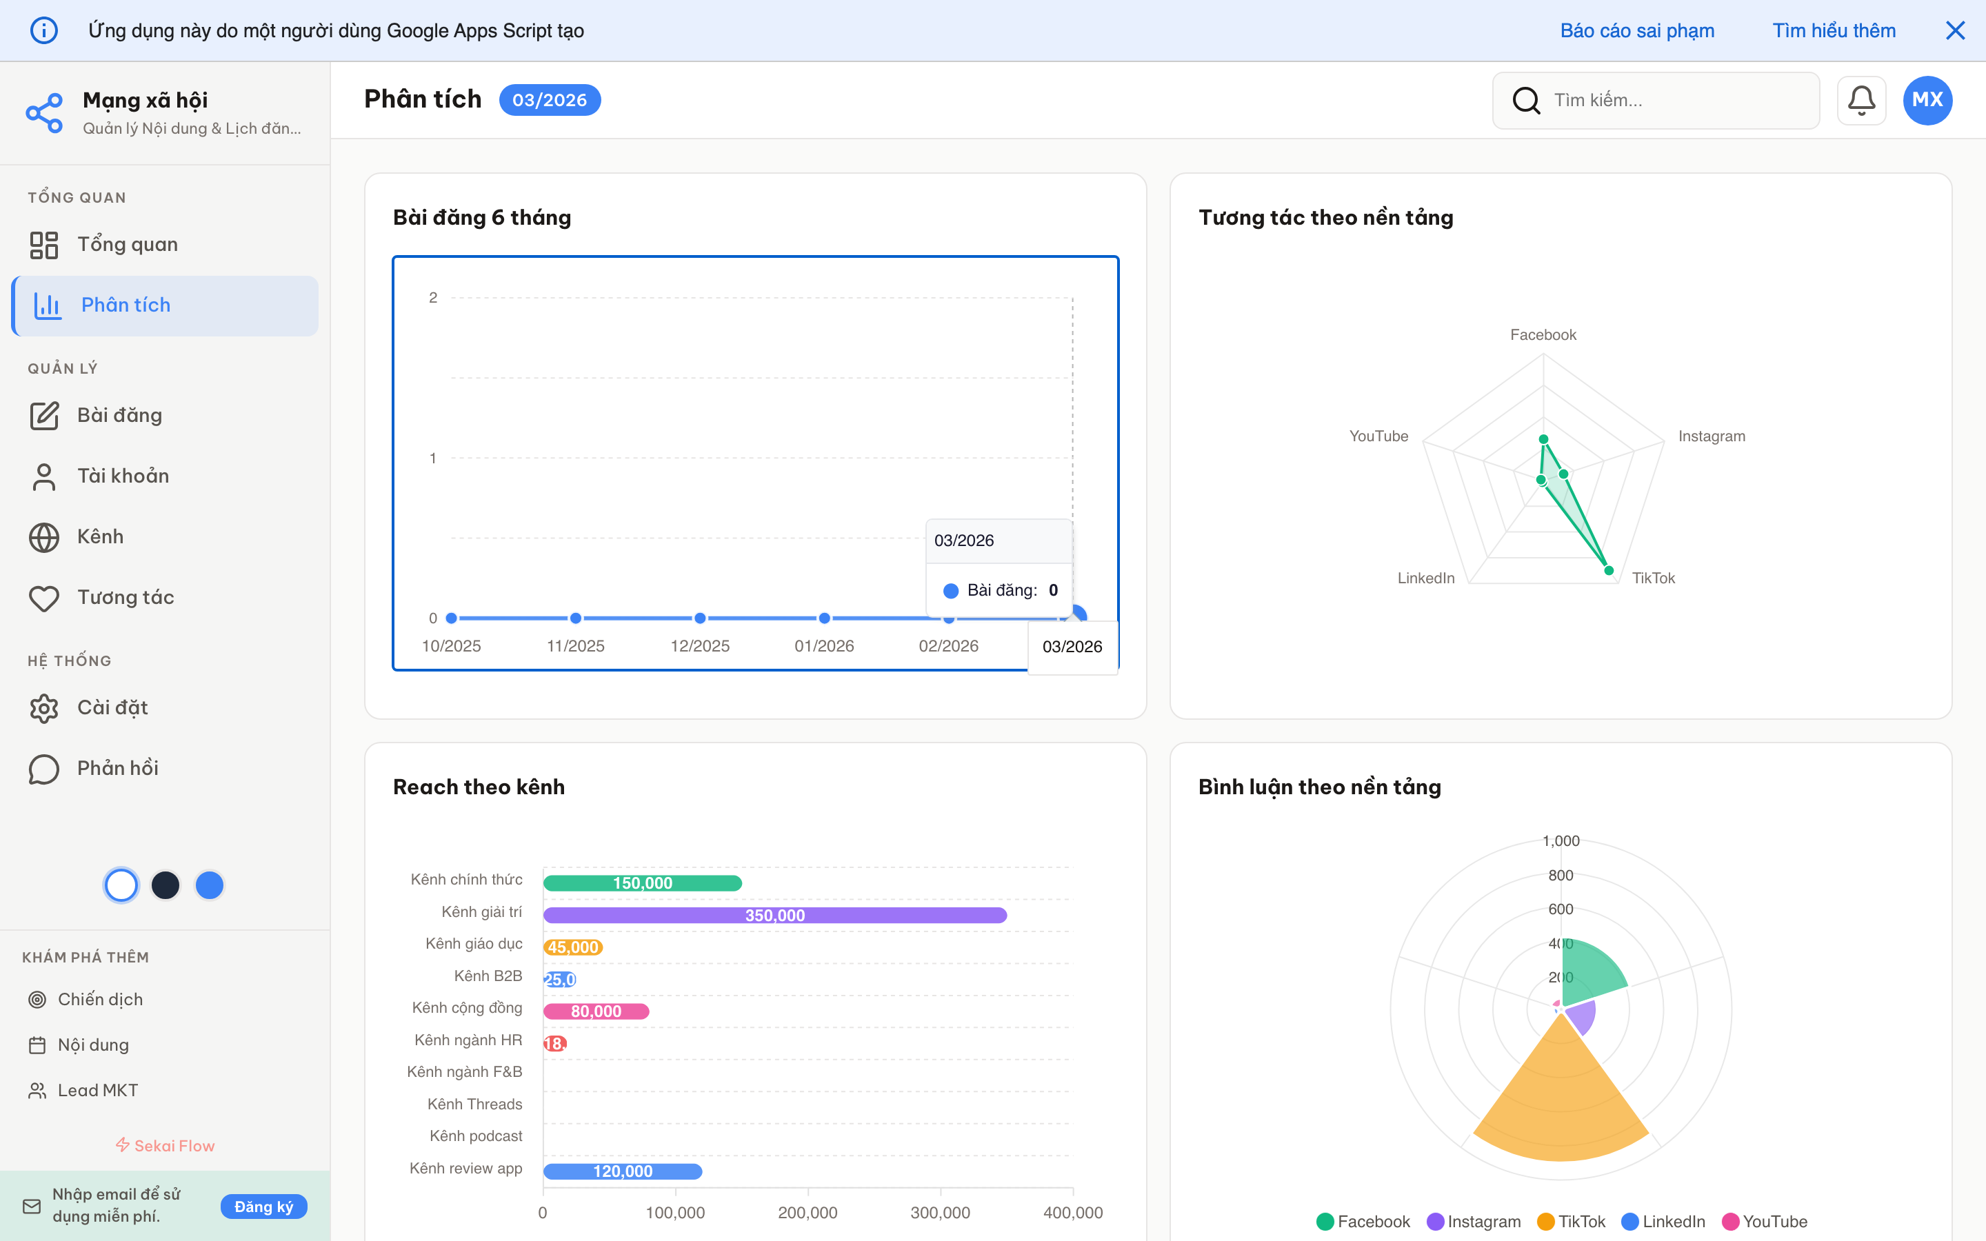
Task: Toggle TikTok legend in comments chart
Action: pyautogui.click(x=1571, y=1221)
